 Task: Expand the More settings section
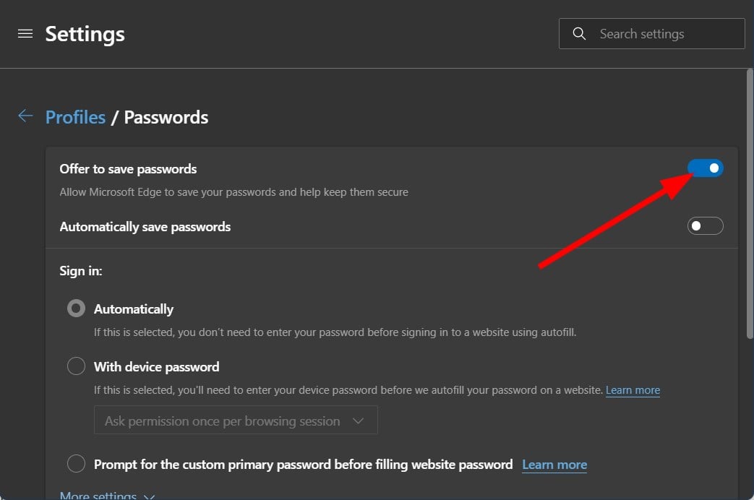pyautogui.click(x=107, y=496)
